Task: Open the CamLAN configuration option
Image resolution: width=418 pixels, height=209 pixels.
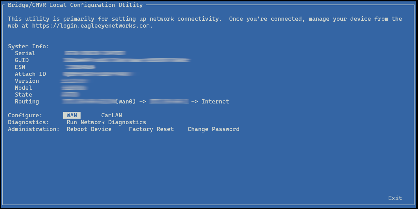Action: (x=111, y=115)
